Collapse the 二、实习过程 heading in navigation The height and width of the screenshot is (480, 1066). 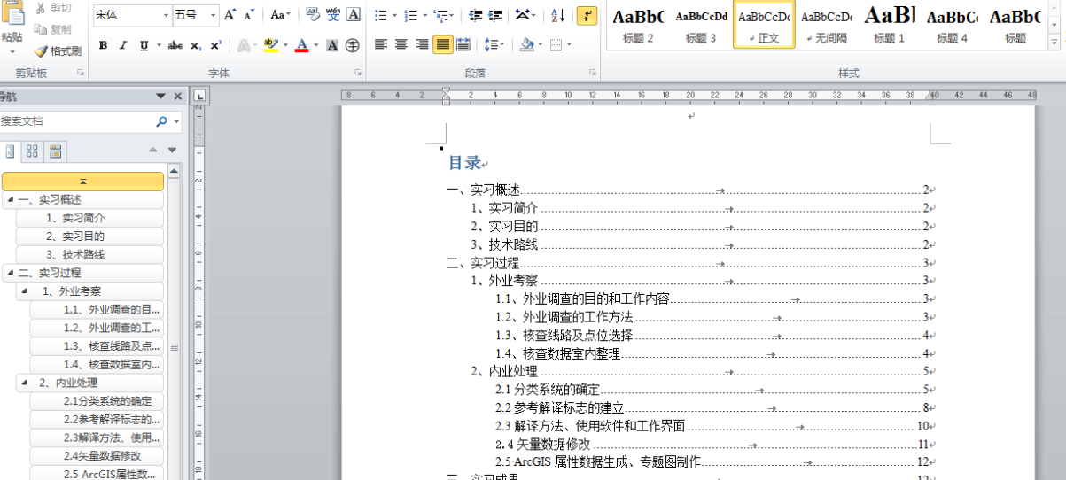pyautogui.click(x=10, y=273)
